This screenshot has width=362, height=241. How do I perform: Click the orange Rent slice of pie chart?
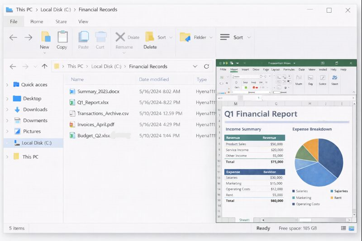(311, 147)
